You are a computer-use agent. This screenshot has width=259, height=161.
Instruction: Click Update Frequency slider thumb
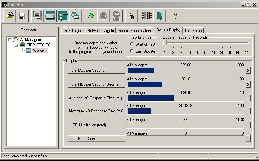pos(165,43)
